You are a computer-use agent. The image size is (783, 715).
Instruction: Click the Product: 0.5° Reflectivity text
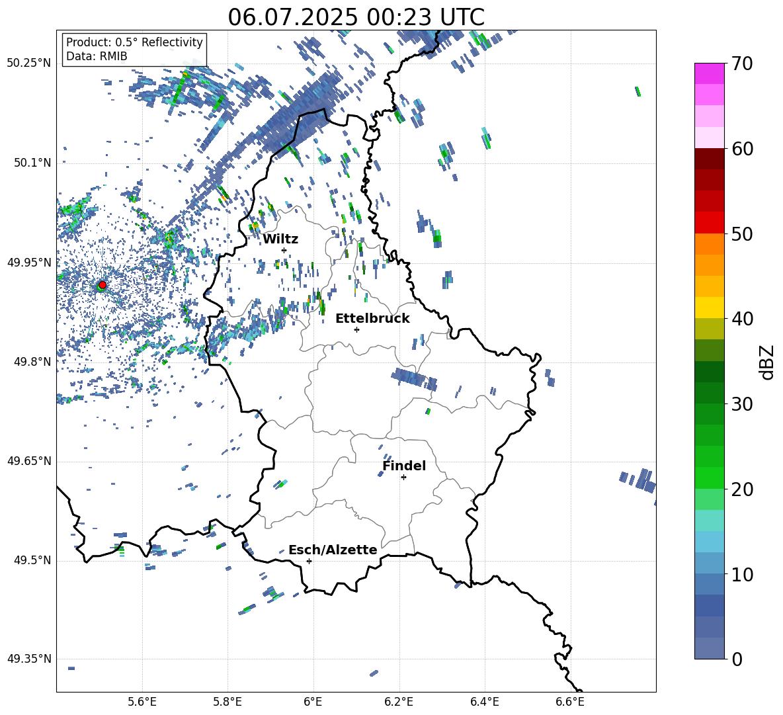[x=134, y=42]
